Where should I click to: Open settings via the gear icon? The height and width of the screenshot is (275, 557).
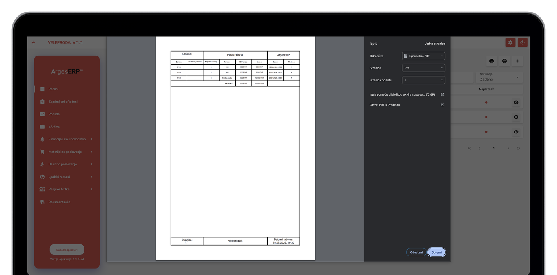click(510, 43)
